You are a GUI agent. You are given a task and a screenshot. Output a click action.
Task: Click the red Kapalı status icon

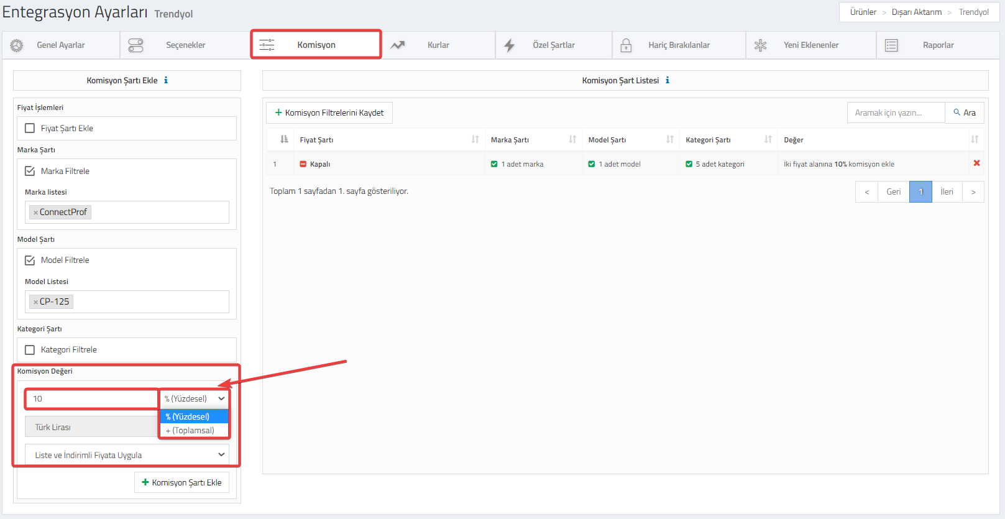point(303,164)
